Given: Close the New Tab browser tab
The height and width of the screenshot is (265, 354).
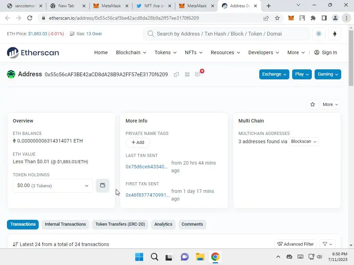Looking at the screenshot, I should [84, 6].
